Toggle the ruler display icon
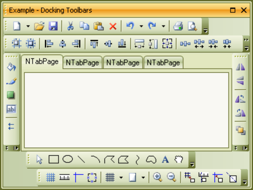 tap(65, 177)
